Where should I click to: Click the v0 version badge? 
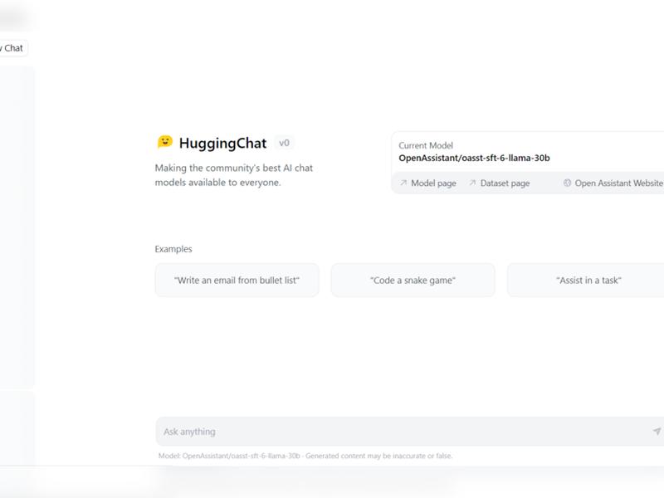tap(284, 143)
